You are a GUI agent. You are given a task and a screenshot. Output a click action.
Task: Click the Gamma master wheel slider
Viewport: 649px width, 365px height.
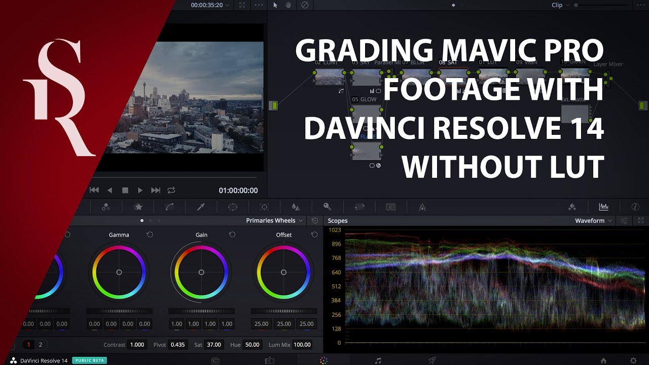point(119,311)
